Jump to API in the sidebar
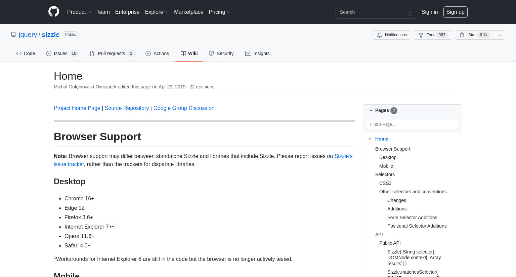 coord(379,235)
